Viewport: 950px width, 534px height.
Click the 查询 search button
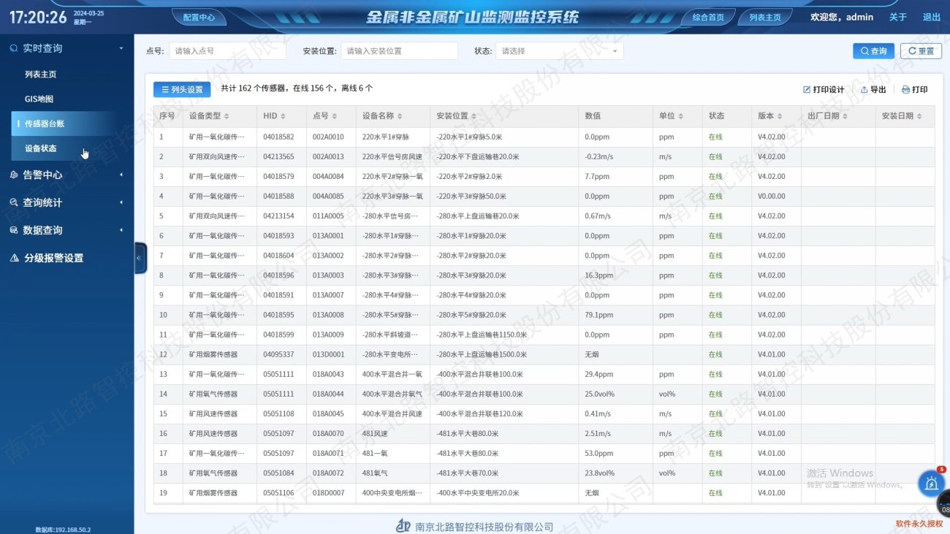pos(873,51)
